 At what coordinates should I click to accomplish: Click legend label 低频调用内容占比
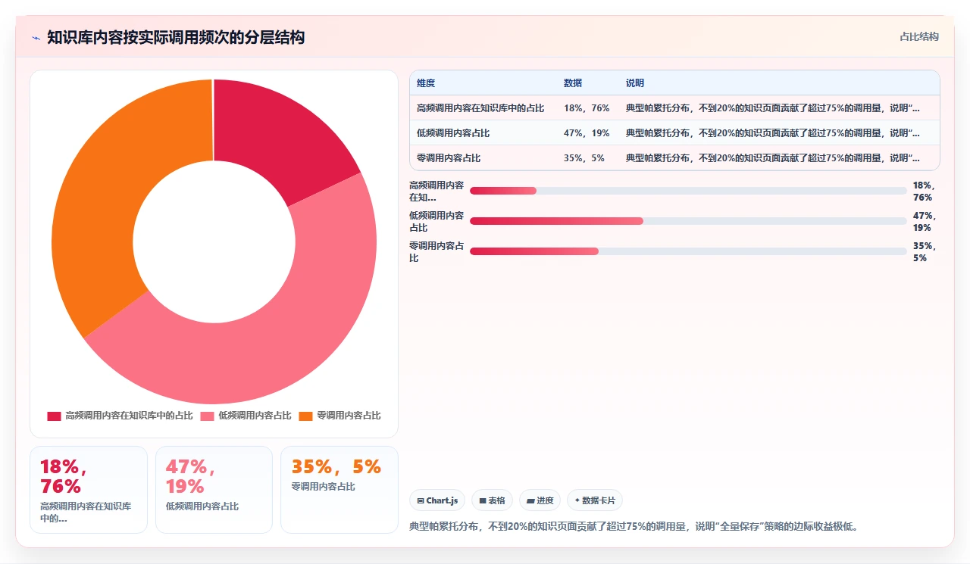point(255,416)
